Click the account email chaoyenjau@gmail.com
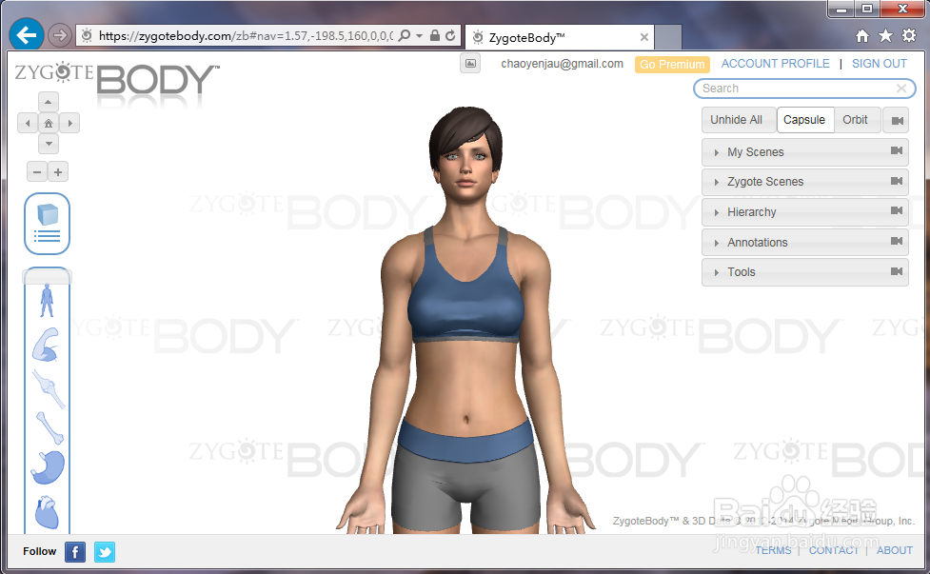 563,64
